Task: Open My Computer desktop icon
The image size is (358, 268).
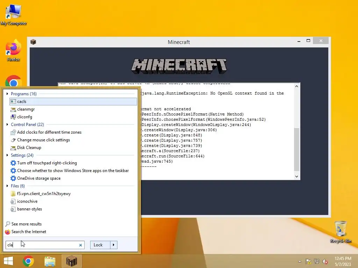Action: pyautogui.click(x=14, y=14)
